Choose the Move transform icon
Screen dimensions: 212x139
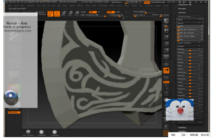click(x=64, y=14)
